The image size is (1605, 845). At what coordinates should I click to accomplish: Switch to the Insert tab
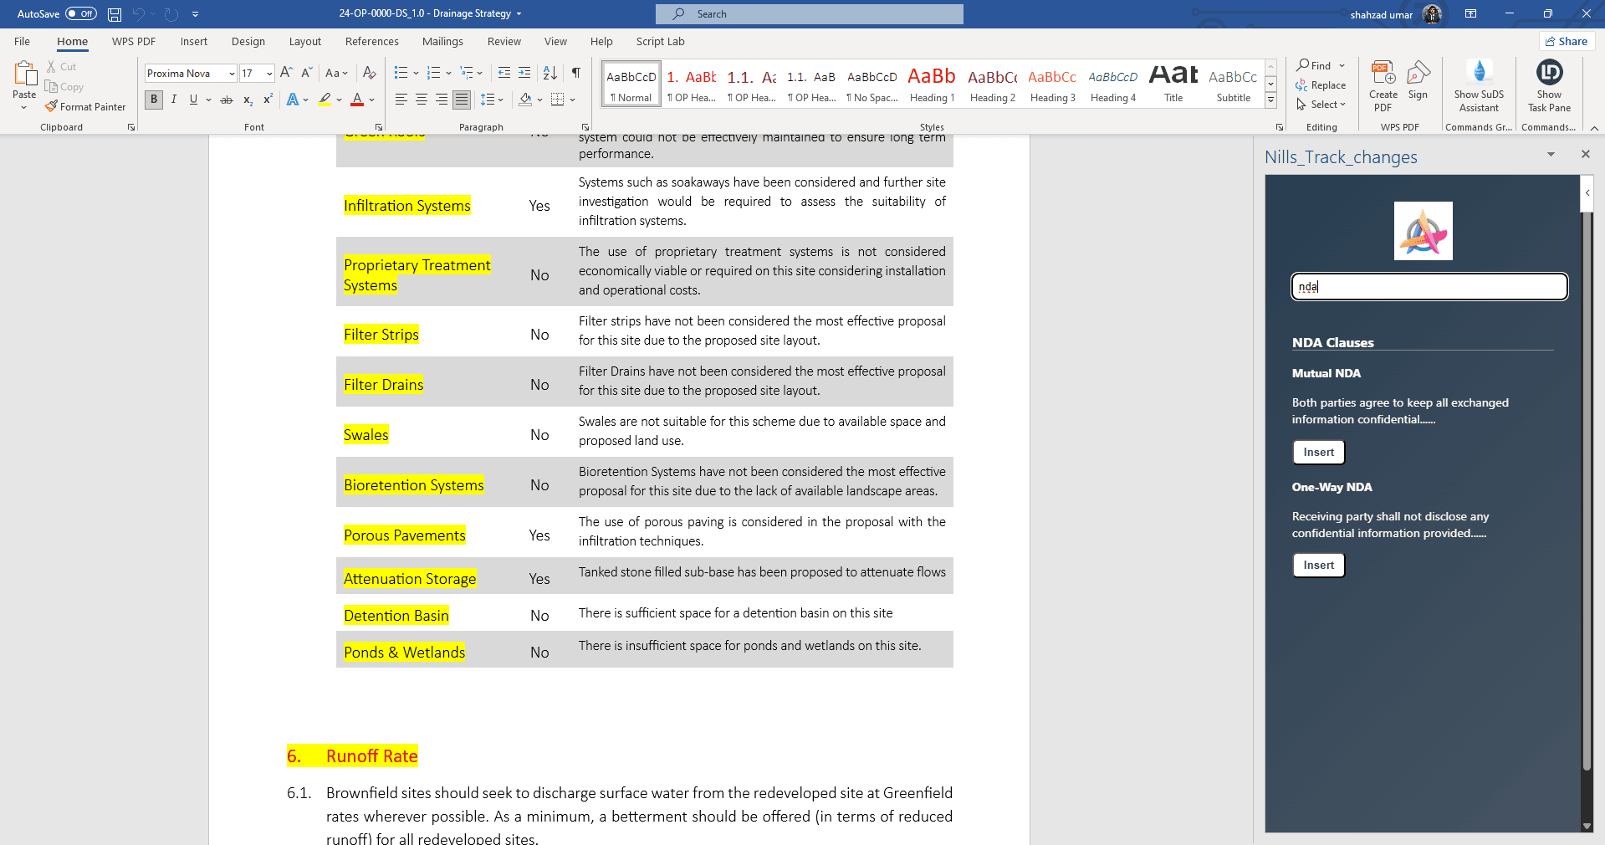click(x=193, y=41)
